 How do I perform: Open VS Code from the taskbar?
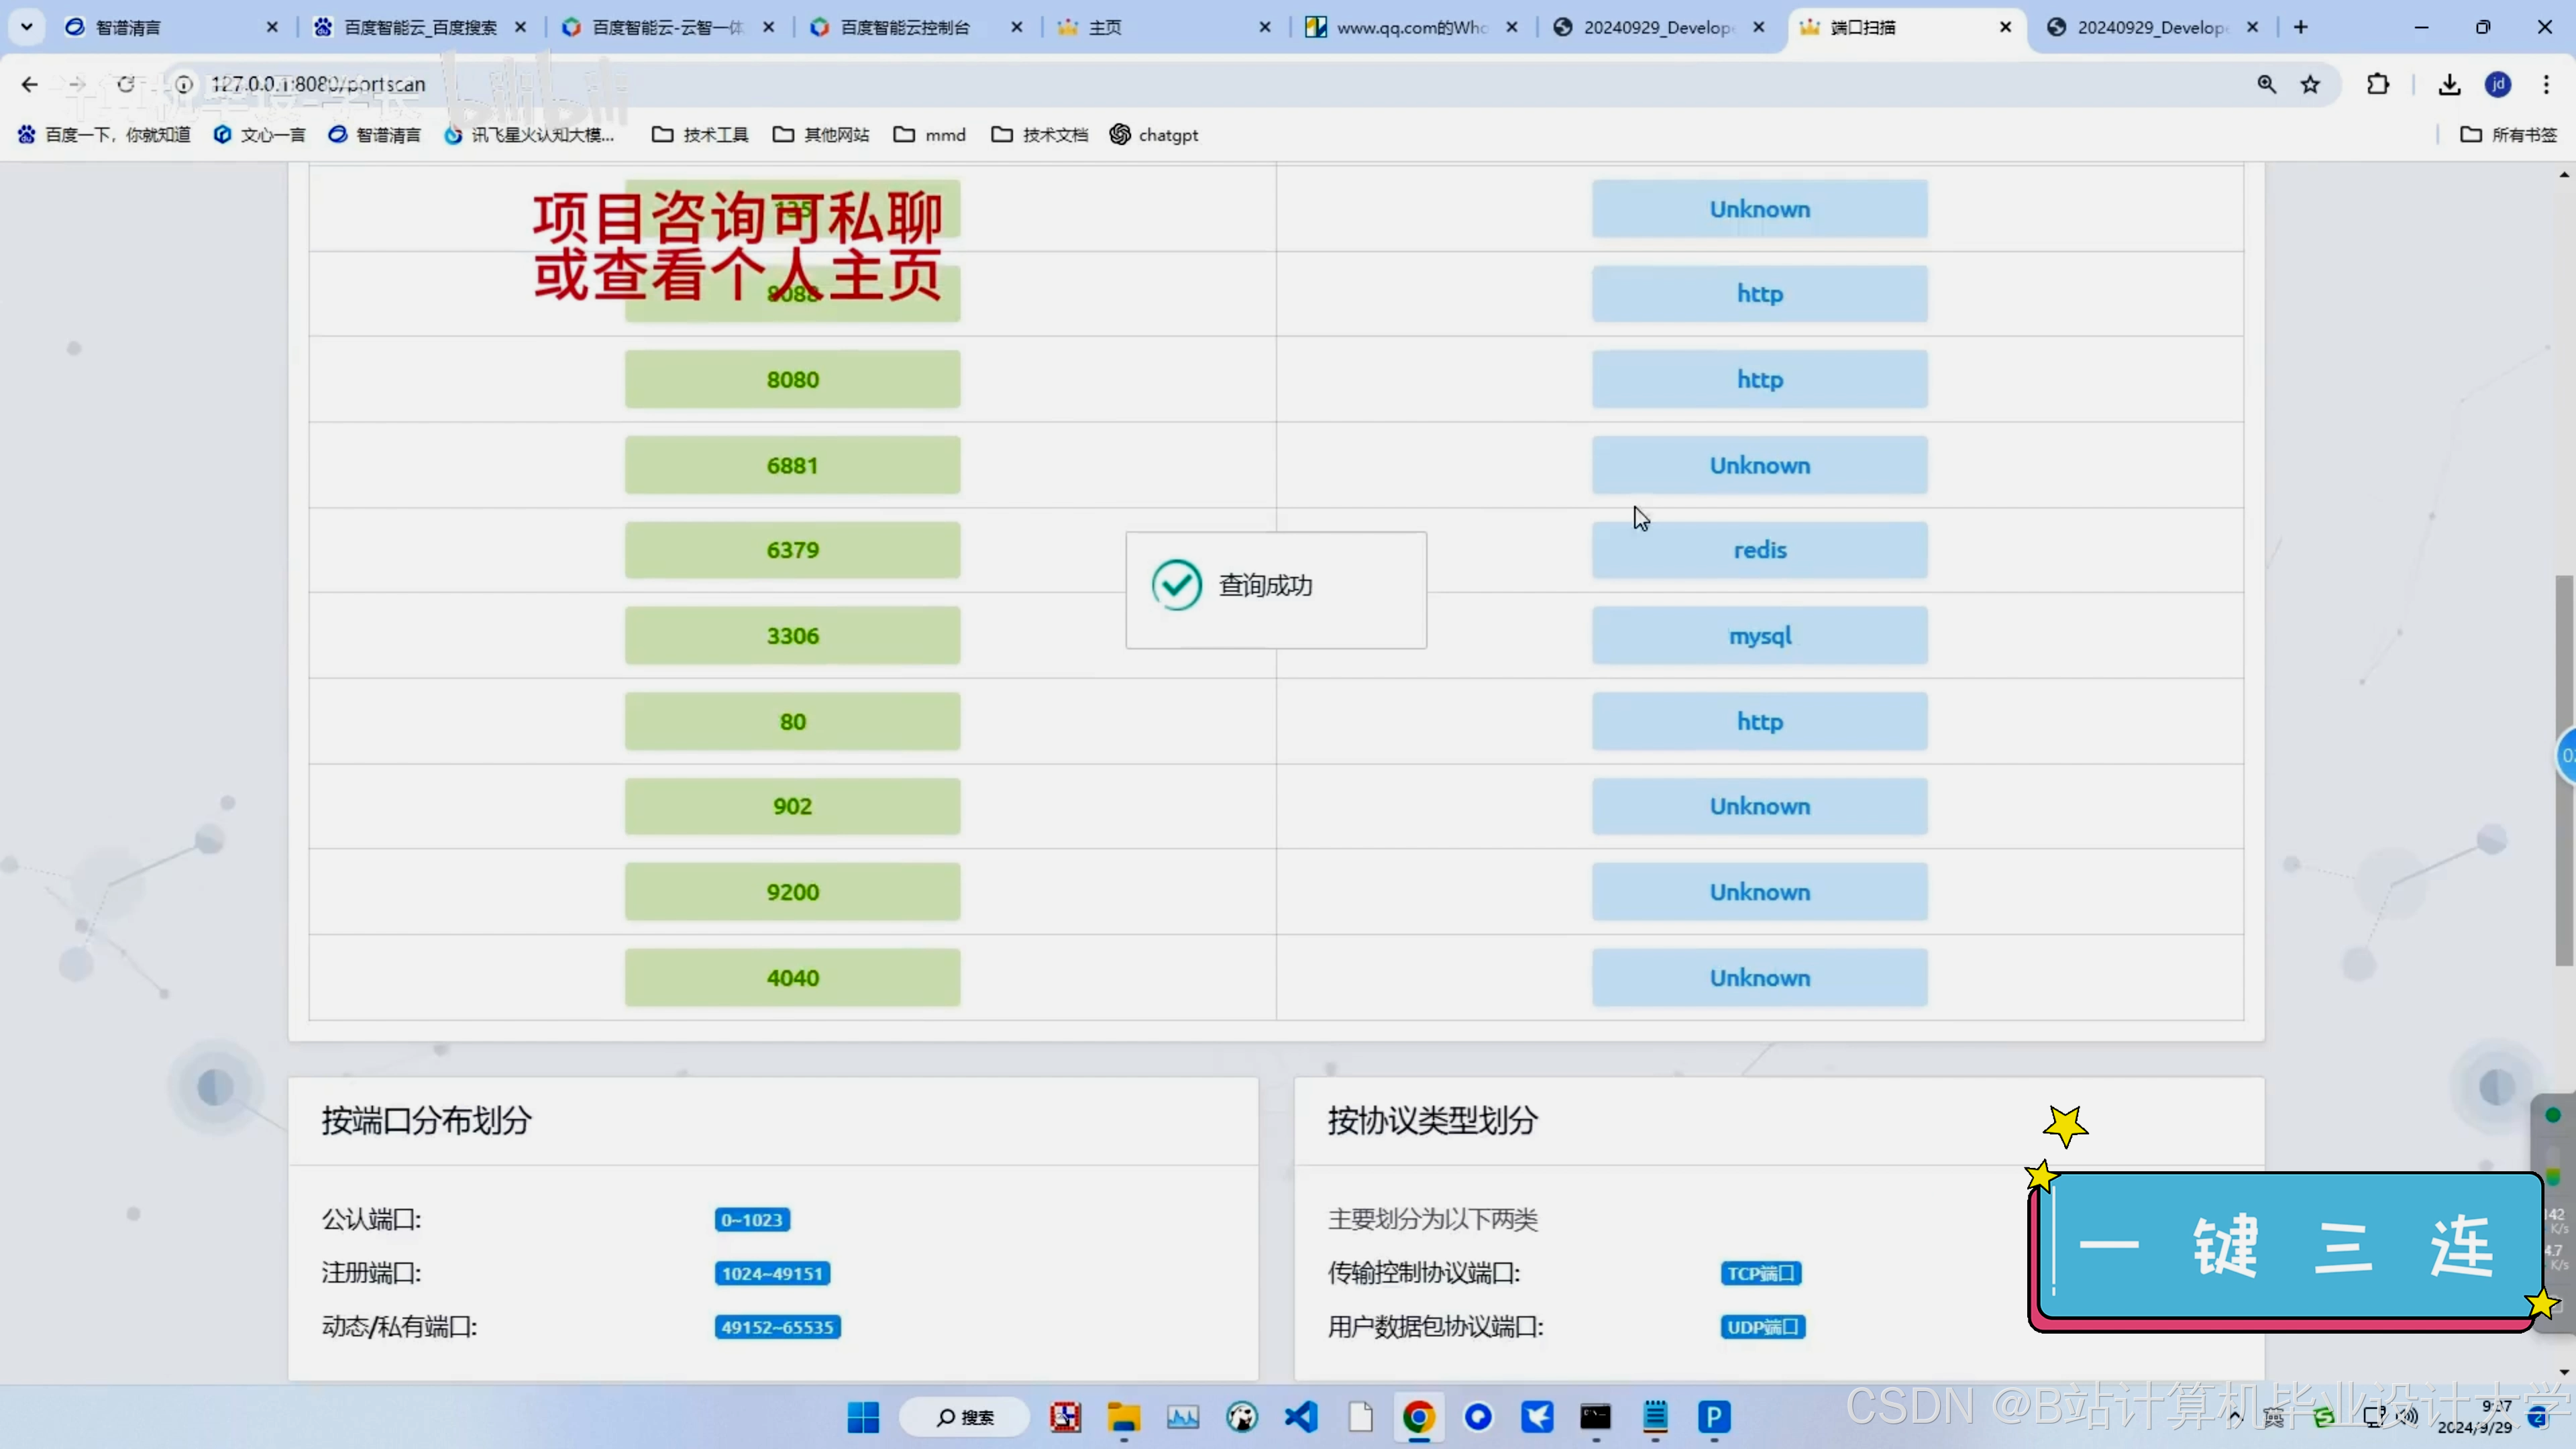(x=1301, y=1417)
